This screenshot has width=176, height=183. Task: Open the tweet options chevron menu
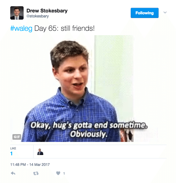(165, 12)
